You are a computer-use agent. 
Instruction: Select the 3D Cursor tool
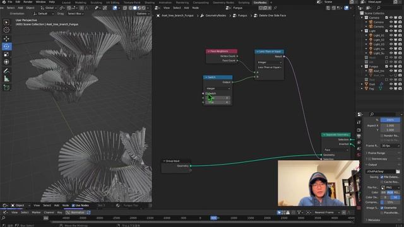(6, 30)
